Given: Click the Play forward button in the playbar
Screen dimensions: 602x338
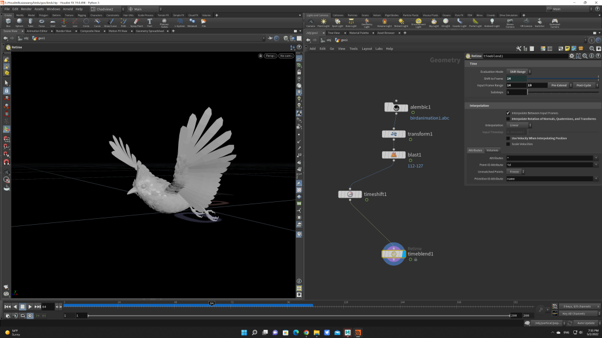Looking at the screenshot, I should pyautogui.click(x=30, y=306).
